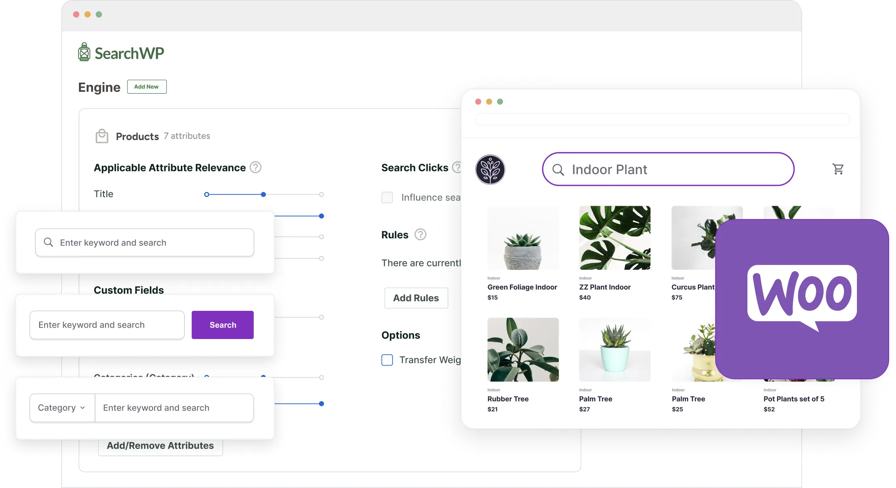Screen dimensions: 896x488
Task: Click the Engine page heading
Action: pyautogui.click(x=99, y=87)
